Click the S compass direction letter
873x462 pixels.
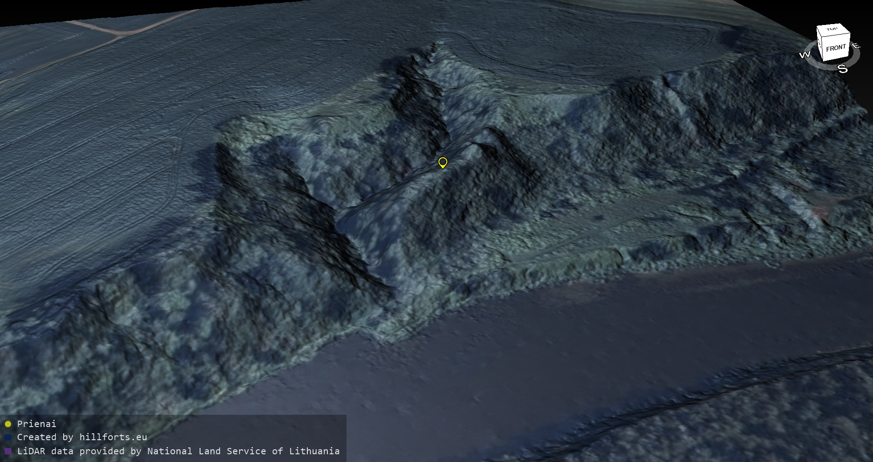(x=843, y=69)
